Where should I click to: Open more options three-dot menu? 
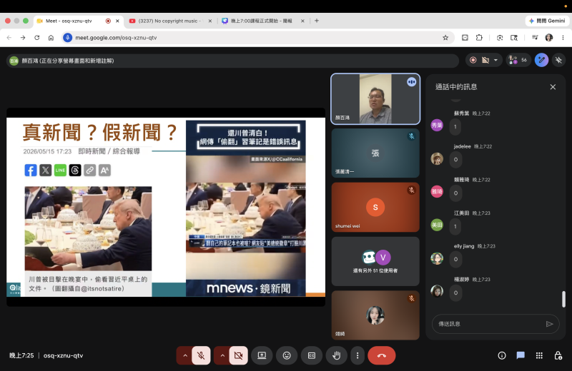coord(357,355)
